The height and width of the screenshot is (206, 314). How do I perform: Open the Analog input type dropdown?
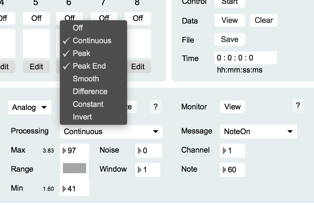click(x=30, y=107)
